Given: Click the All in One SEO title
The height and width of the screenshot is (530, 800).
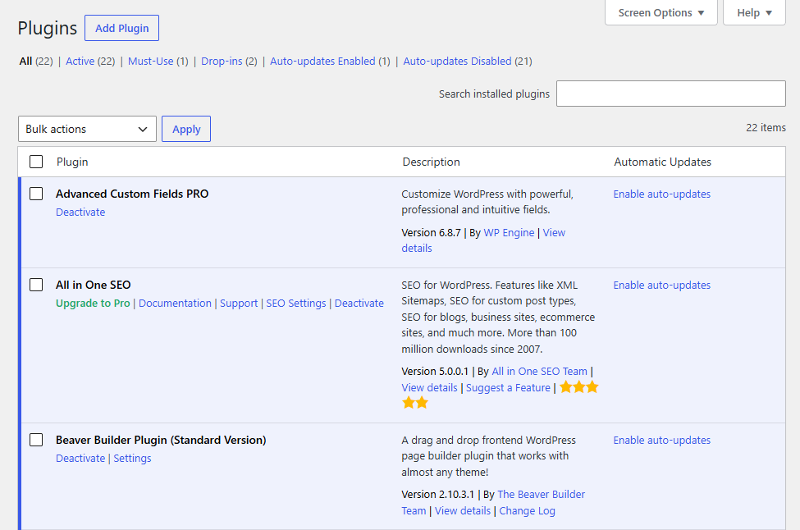Looking at the screenshot, I should pos(94,285).
